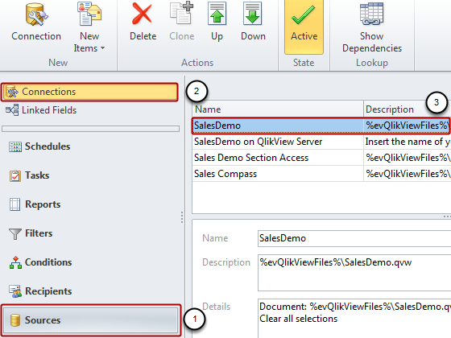Click Sales Compass description cell
Image resolution: width=451 pixels, height=338 pixels.
pyautogui.click(x=407, y=174)
